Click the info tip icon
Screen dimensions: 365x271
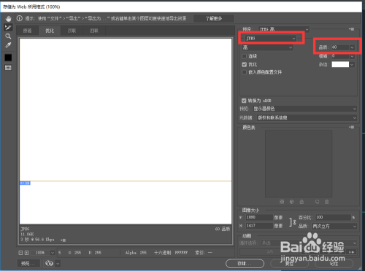point(20,18)
